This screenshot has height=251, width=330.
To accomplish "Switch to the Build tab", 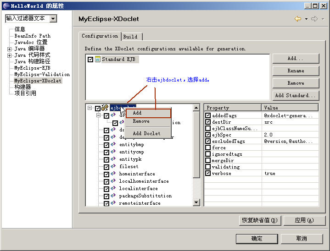I will pos(130,37).
